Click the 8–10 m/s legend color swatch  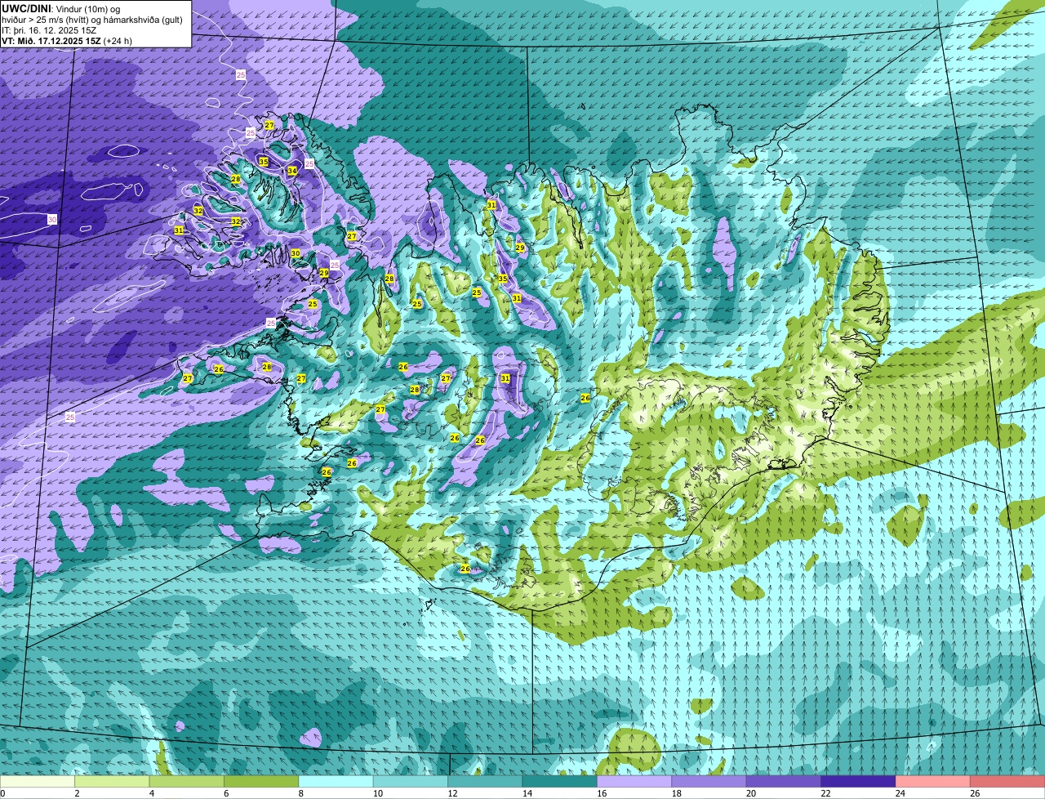click(x=336, y=781)
